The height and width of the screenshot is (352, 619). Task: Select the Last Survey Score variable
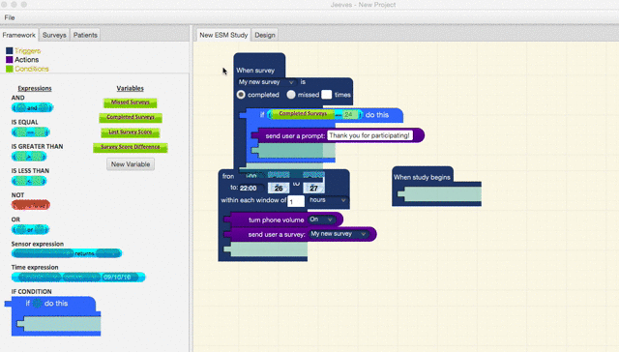[131, 132]
